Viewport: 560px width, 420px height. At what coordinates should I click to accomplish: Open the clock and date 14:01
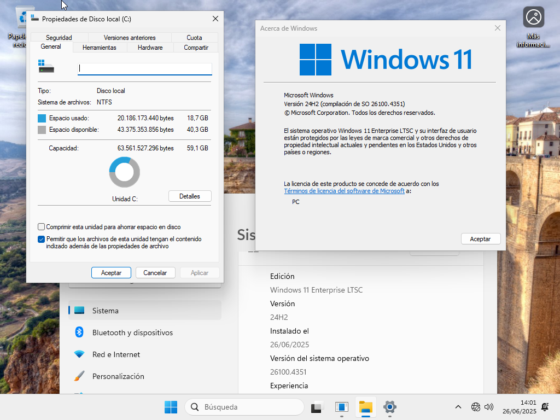click(520, 407)
